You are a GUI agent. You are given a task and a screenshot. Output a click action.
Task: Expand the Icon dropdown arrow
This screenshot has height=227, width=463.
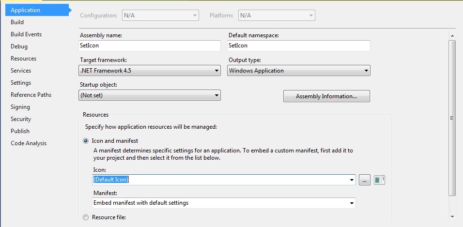(x=352, y=180)
